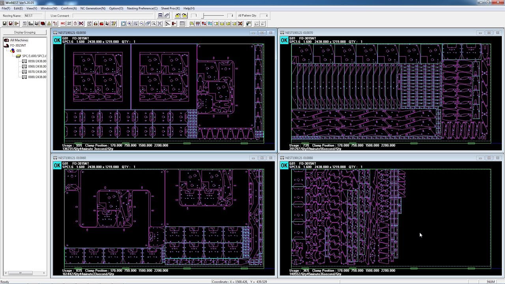Click the first yellow folder arrow icon

(178, 16)
